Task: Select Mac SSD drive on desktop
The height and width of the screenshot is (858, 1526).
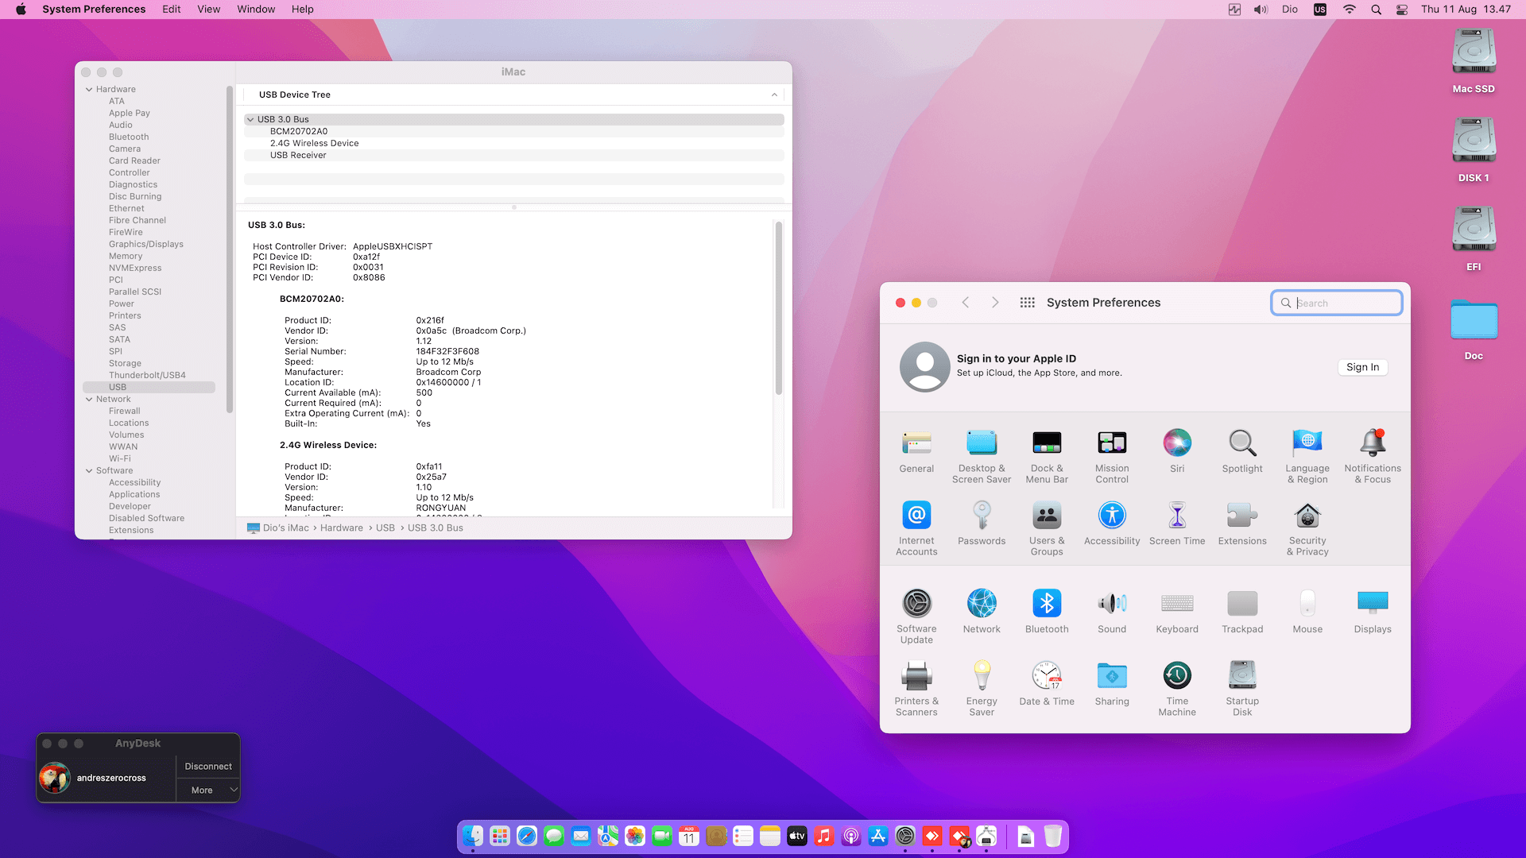Action: tap(1474, 62)
